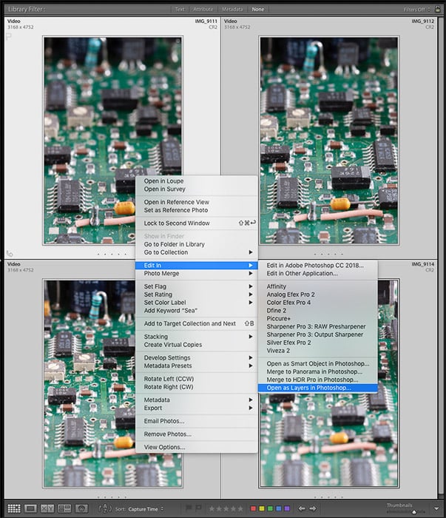Screen dimensions: 446x518
Task: Flag photo as rejected in toolbar
Action: pyautogui.click(x=199, y=508)
